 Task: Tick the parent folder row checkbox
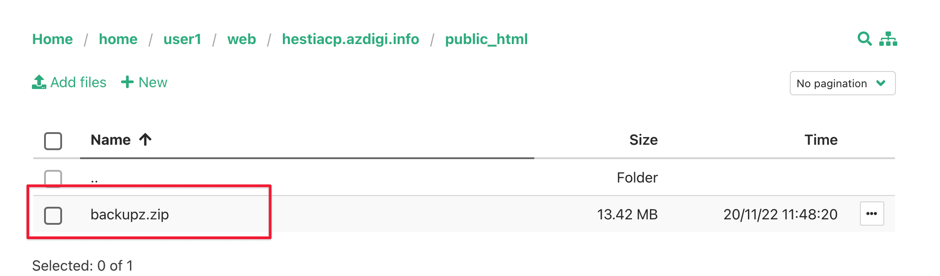[53, 178]
